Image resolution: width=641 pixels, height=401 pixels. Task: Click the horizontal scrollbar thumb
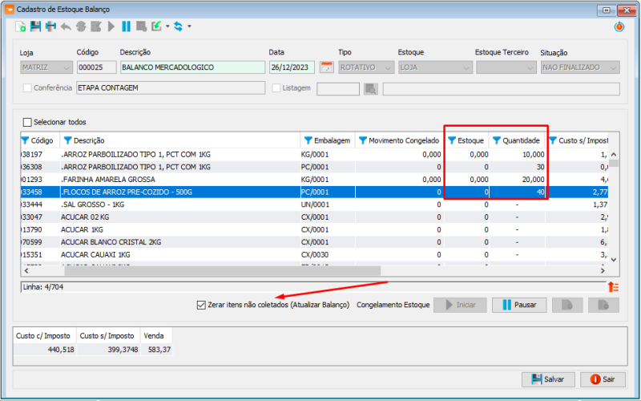coord(223,270)
